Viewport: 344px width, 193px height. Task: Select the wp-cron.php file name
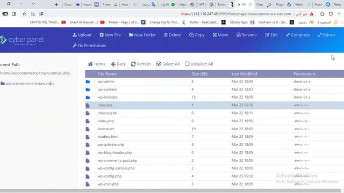pos(108,184)
